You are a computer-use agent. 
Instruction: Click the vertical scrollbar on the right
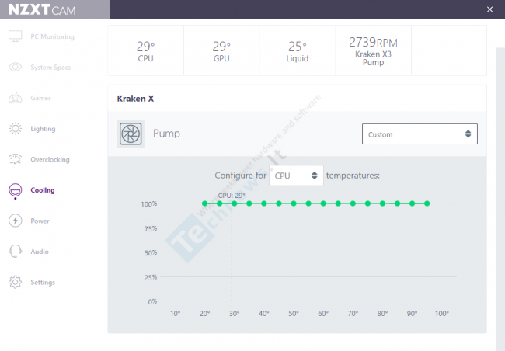[x=500, y=199]
